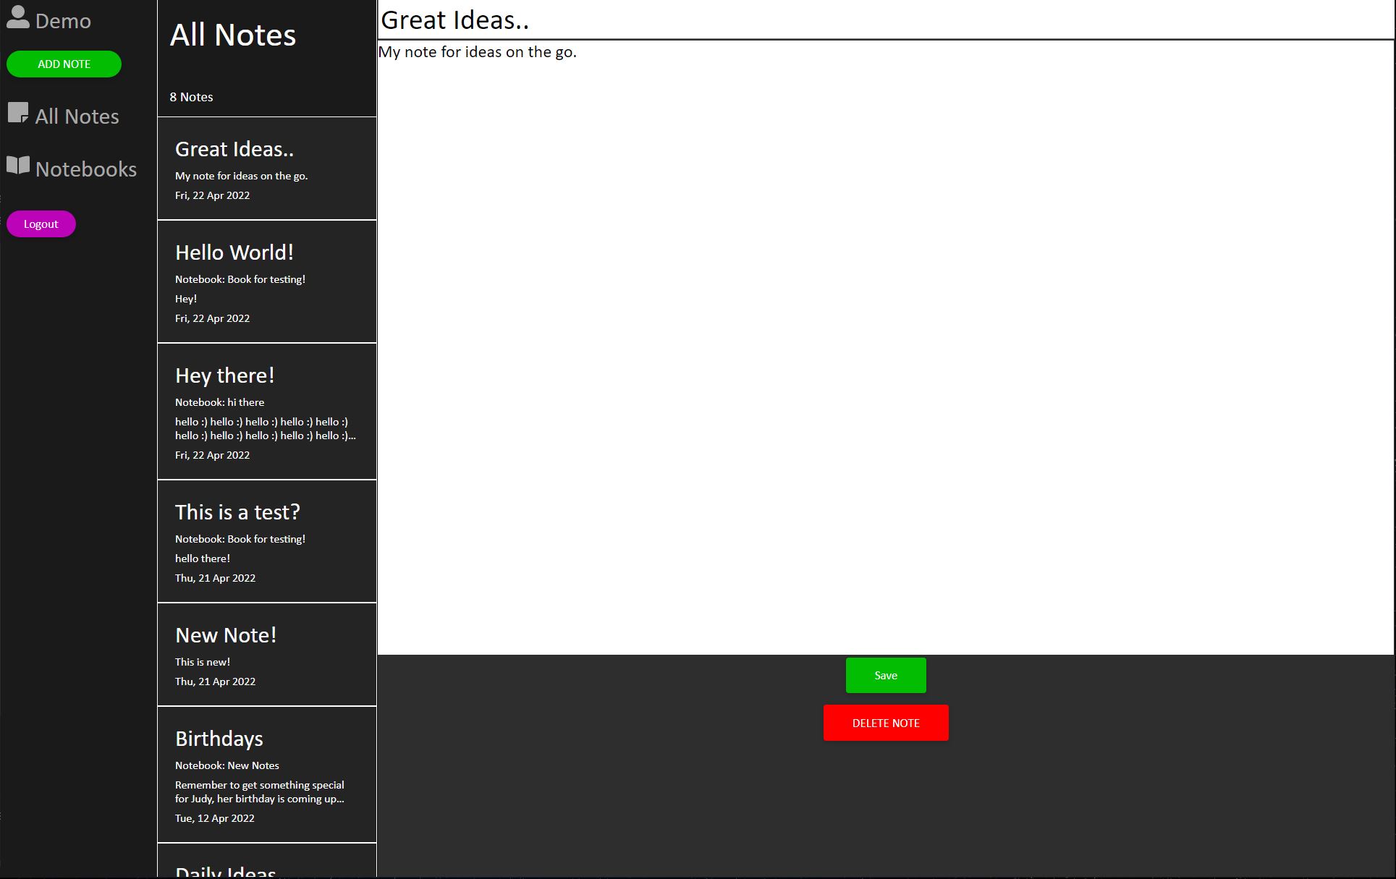Viewport: 1396px width, 879px height.
Task: Click DELETE NOTE for this note
Action: point(885,722)
